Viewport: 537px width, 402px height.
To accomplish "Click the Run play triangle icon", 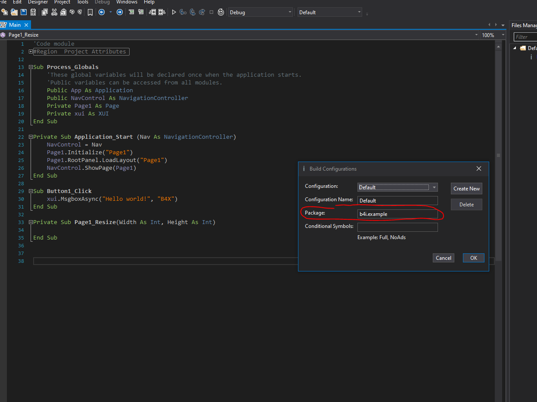I will click(174, 12).
